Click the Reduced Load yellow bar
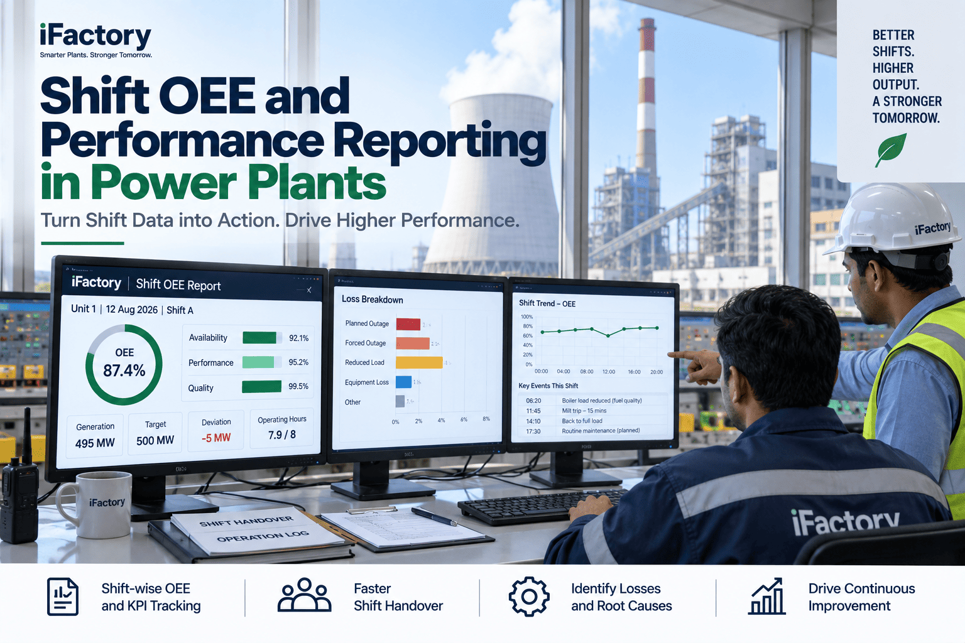 click(419, 362)
